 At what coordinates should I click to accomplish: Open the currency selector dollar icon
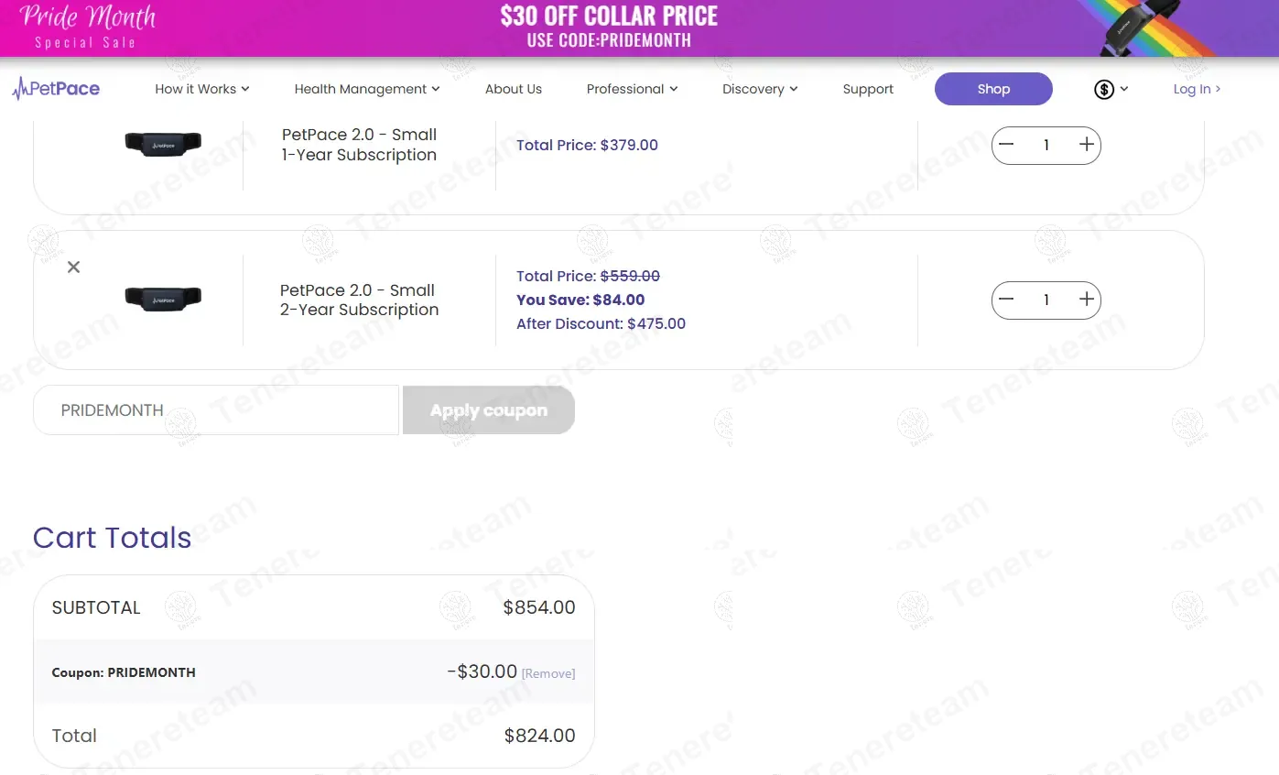coord(1104,89)
